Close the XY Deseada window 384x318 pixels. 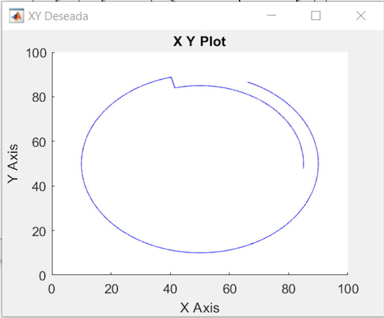click(x=361, y=16)
